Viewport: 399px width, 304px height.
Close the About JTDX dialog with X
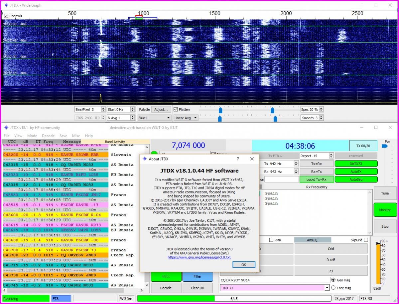[x=252, y=159]
